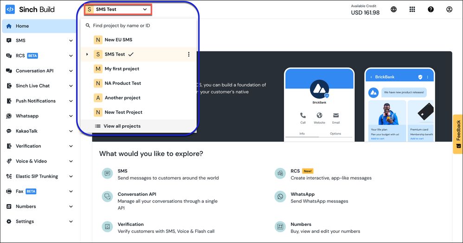This screenshot has width=463, height=243.
Task: Open the Feedback side tab
Action: click(458, 134)
